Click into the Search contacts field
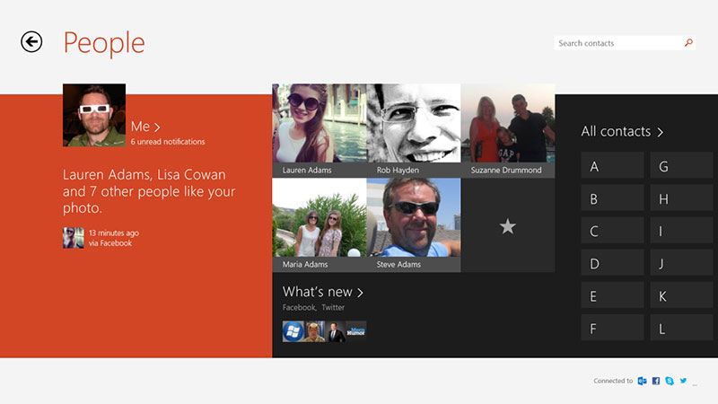718x404 pixels. [x=625, y=43]
